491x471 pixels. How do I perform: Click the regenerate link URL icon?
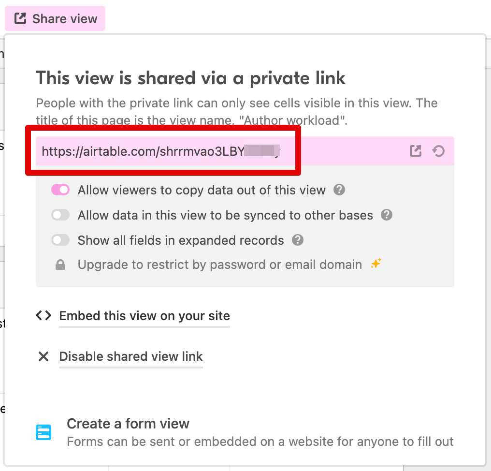click(x=438, y=151)
